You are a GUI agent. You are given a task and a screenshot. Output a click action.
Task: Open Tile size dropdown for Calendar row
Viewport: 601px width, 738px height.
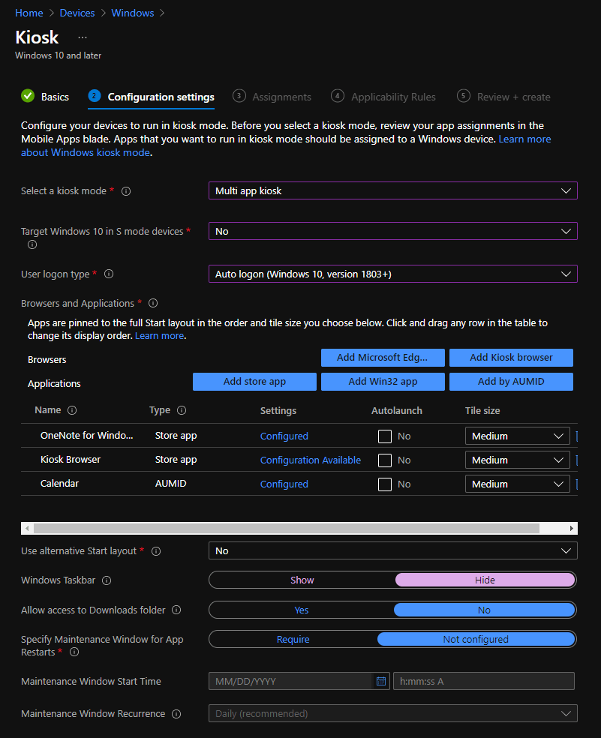click(x=518, y=484)
